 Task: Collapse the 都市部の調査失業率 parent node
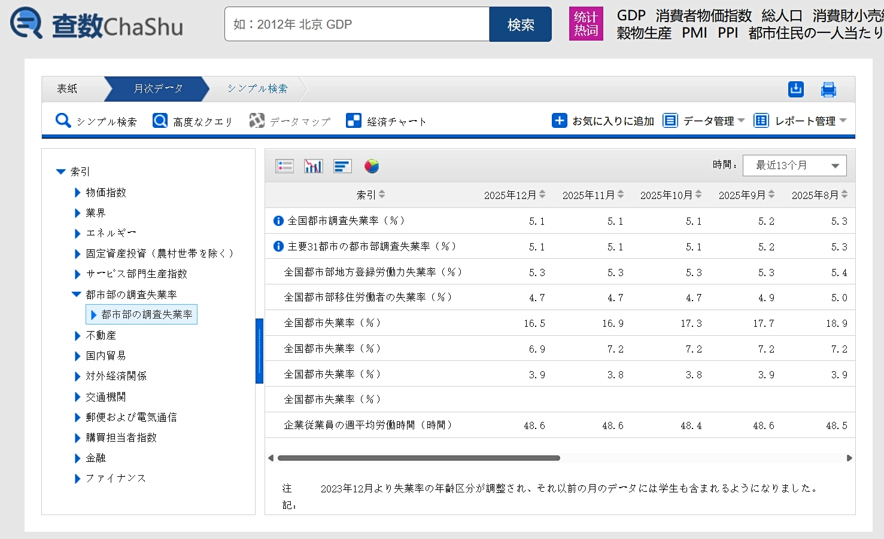point(77,294)
